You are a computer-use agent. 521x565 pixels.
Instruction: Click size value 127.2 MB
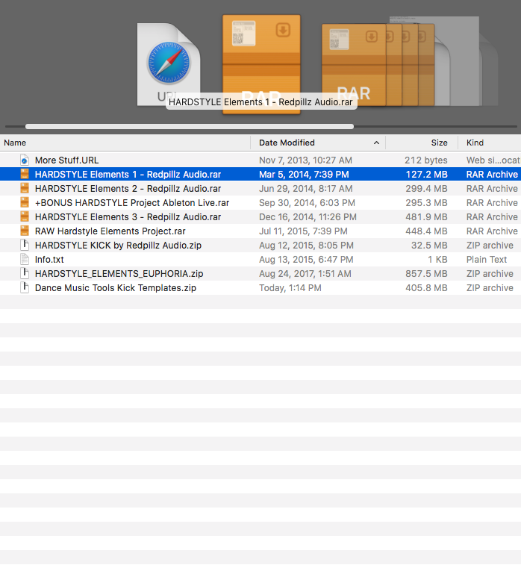427,175
